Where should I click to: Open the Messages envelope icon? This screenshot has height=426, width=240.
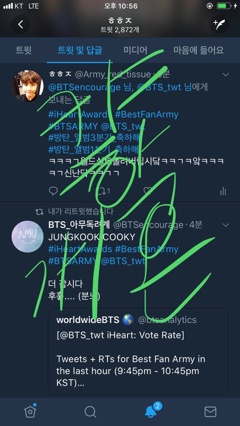(210, 412)
